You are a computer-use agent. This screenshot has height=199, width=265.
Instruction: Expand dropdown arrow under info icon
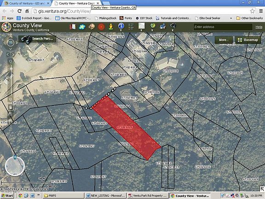point(121,30)
